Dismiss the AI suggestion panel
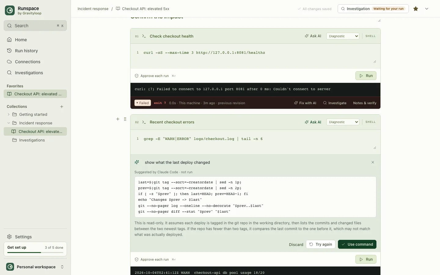The height and width of the screenshot is (275, 440). pos(373,162)
